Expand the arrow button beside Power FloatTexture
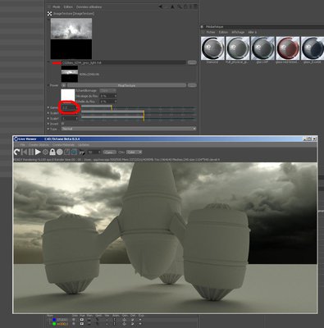The width and height of the screenshot is (324, 328). 63,85
